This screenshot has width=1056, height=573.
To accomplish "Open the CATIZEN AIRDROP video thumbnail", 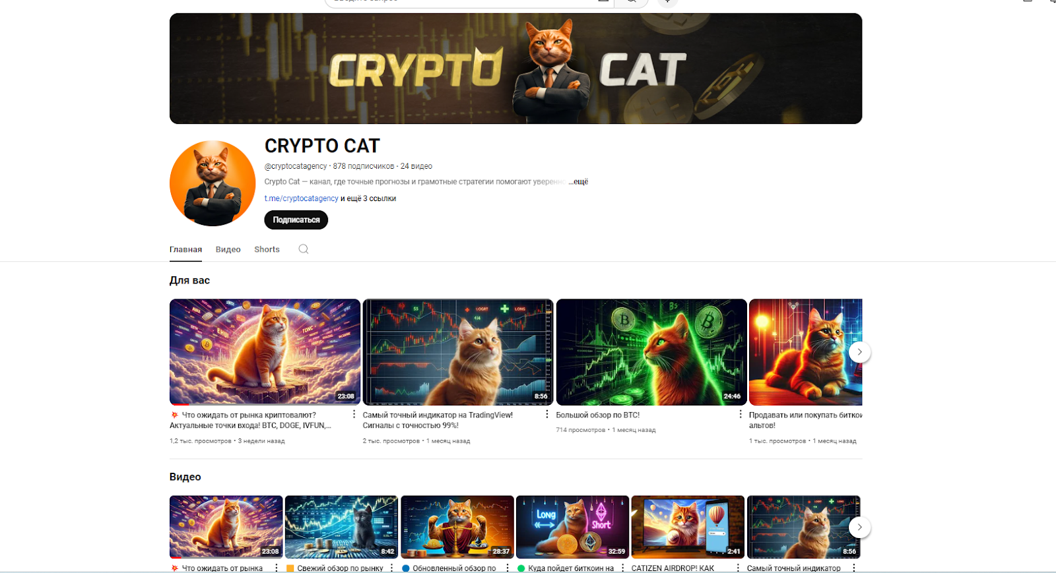I will [x=688, y=527].
